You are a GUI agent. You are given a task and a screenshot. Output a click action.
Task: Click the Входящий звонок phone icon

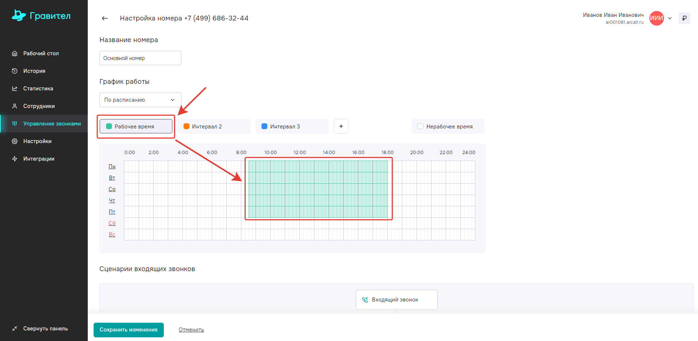(x=365, y=300)
